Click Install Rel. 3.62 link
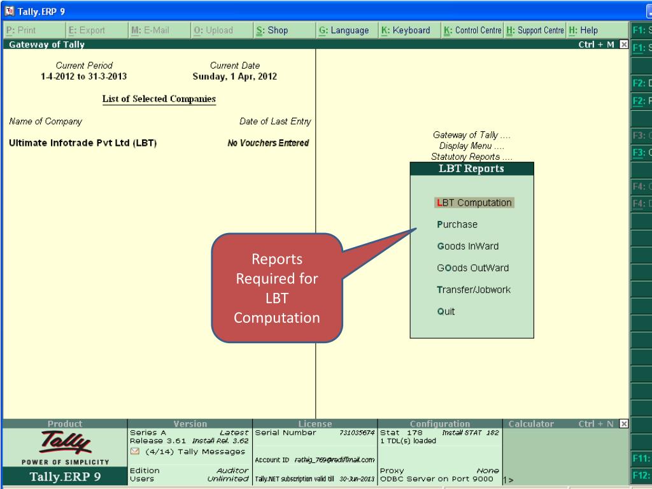The image size is (652, 489). click(x=220, y=441)
